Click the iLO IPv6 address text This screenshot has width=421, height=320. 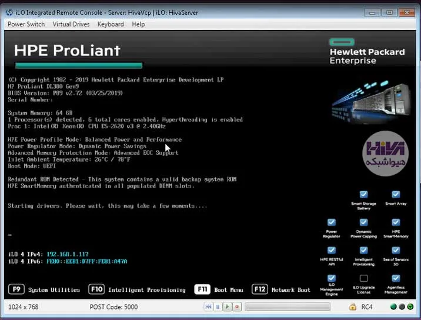pos(87,261)
